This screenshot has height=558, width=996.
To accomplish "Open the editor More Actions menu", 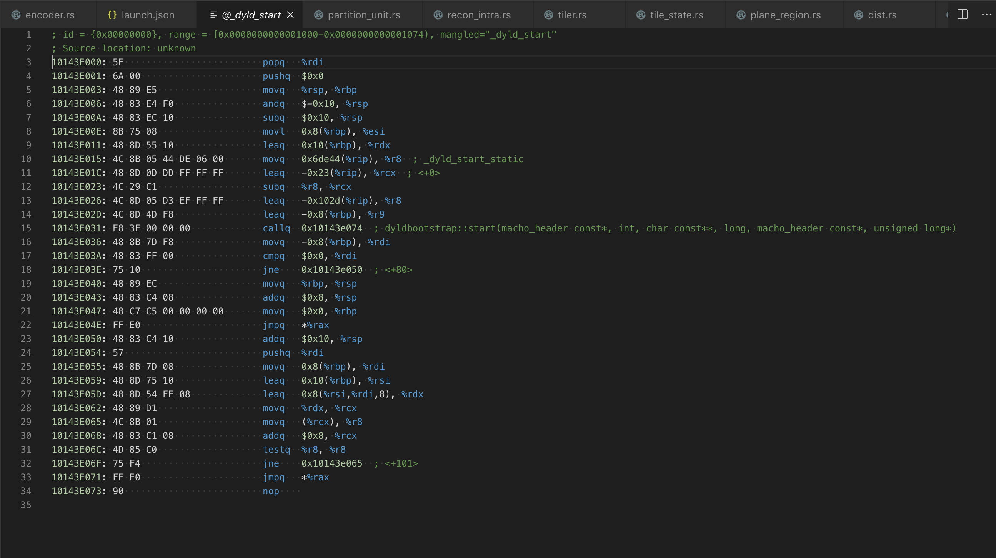I will [986, 15].
